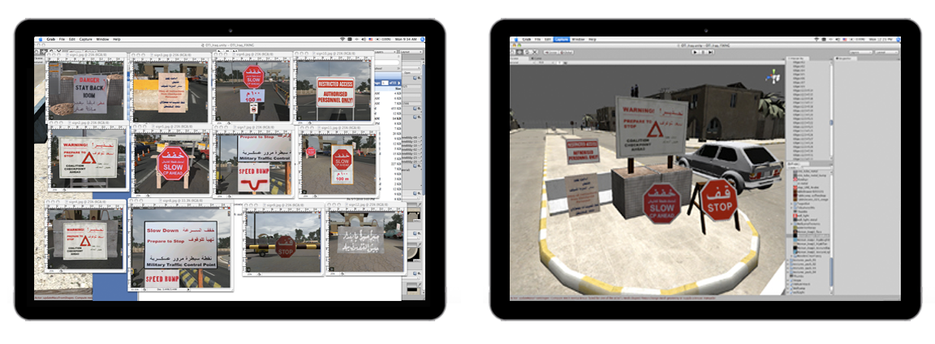Open the Window menu in the left screen

(x=102, y=39)
